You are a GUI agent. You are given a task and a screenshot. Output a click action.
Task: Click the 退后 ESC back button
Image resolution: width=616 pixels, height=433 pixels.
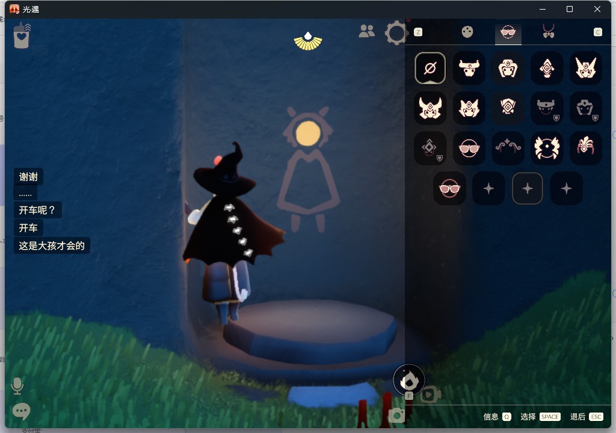tap(586, 417)
